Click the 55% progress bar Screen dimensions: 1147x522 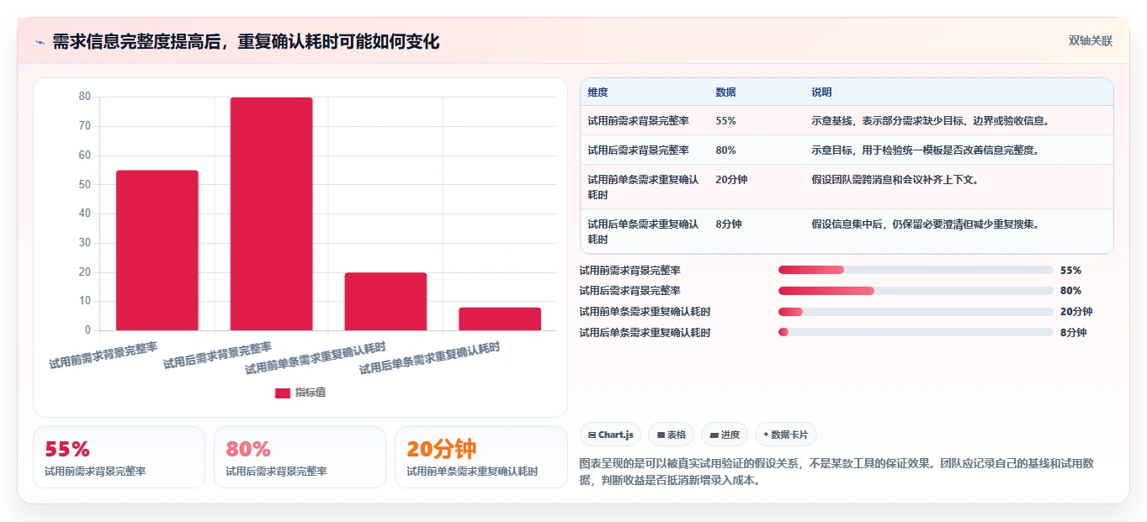point(916,270)
